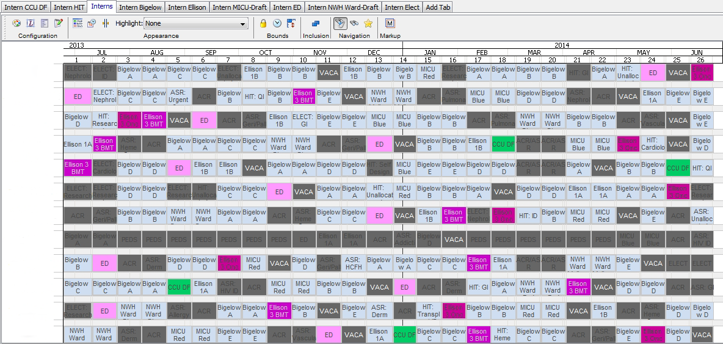
Task: Toggle the pressed mouse navigation mode button
Action: pos(341,23)
